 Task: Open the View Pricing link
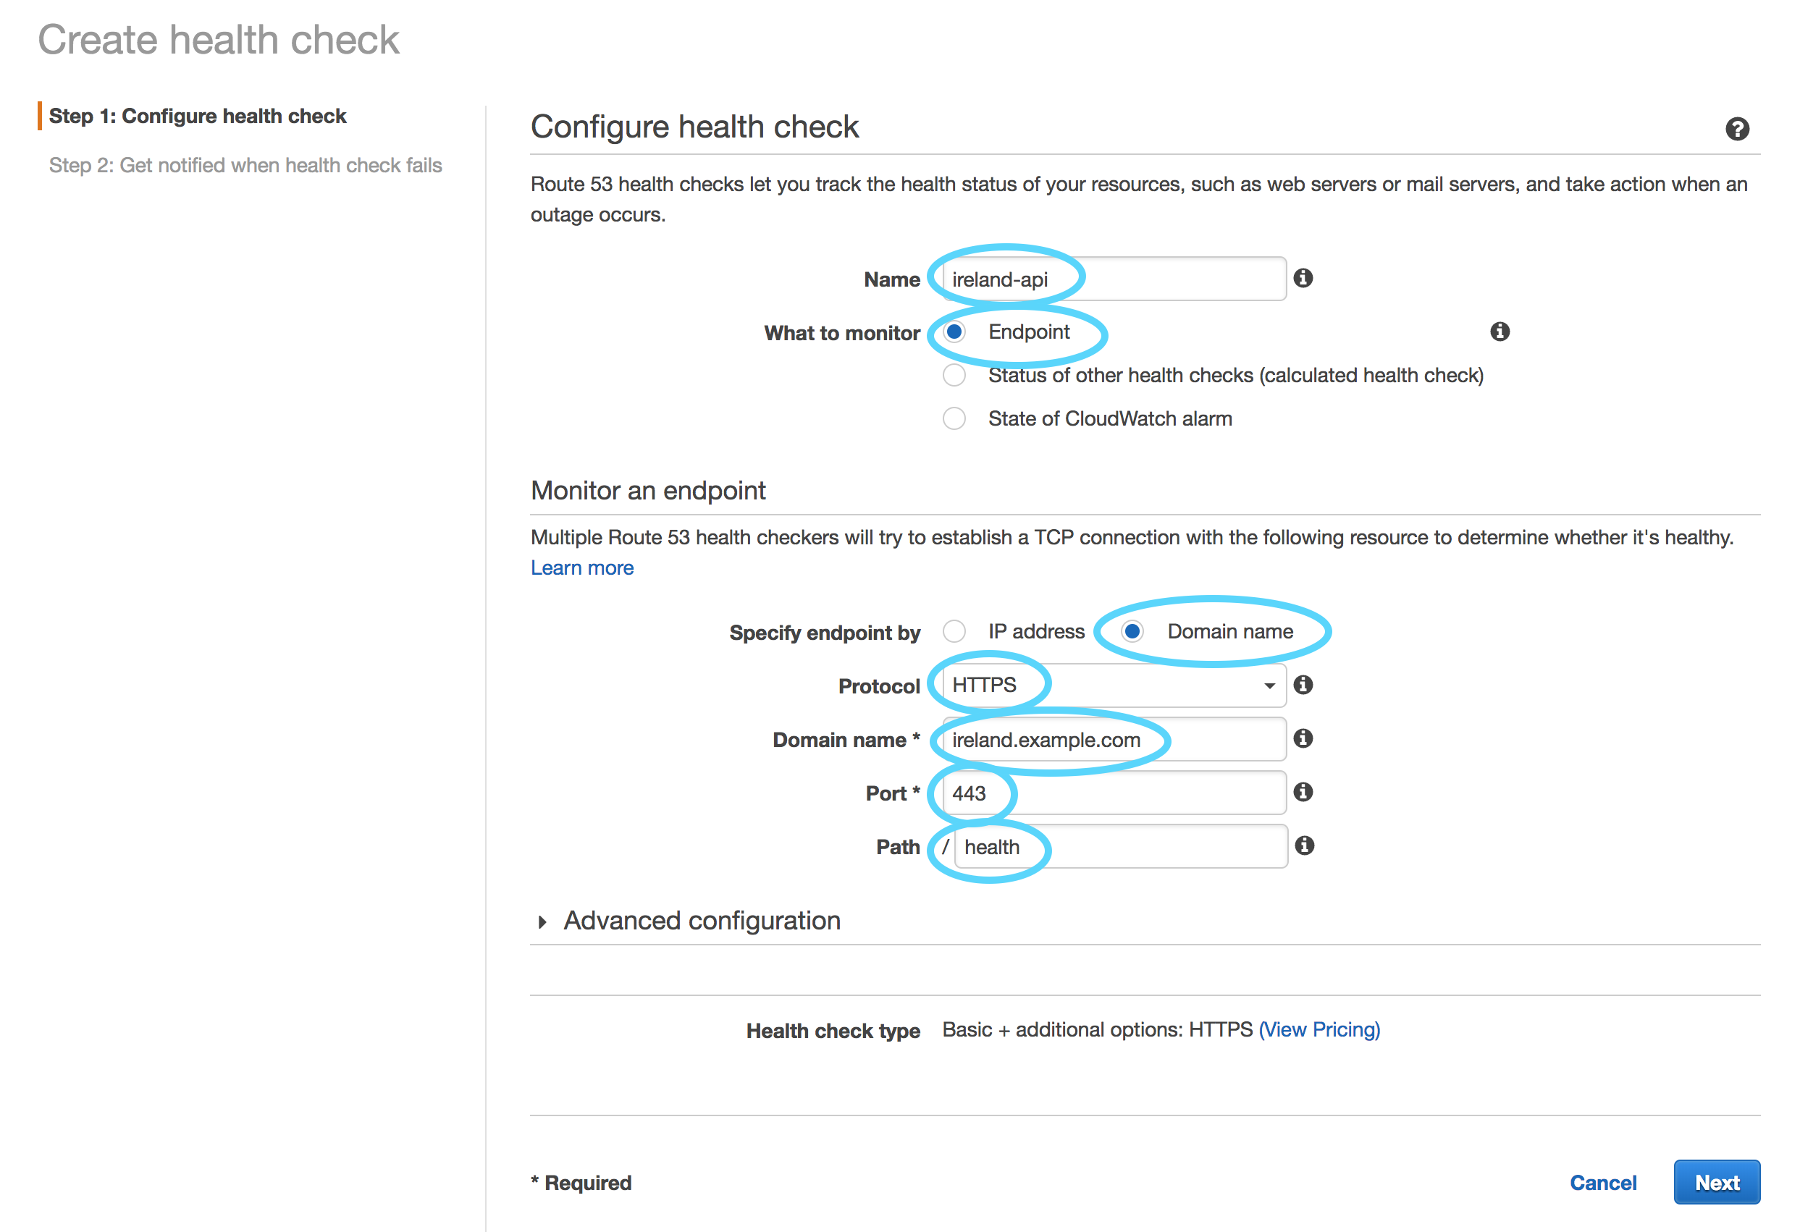tap(1319, 1030)
